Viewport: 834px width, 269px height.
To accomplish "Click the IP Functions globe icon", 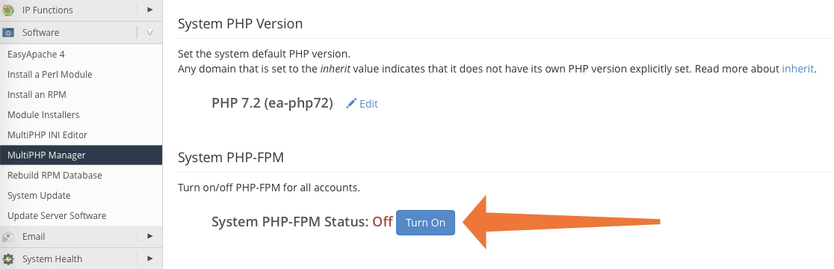I will (8, 10).
